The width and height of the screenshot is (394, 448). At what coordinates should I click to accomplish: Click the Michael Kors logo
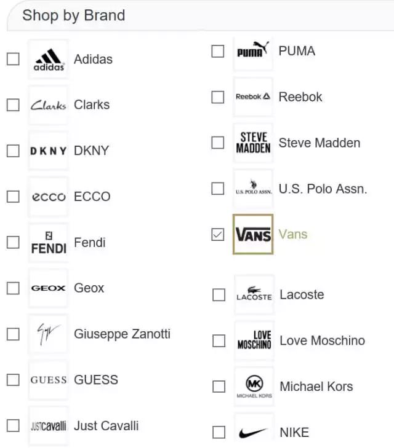(254, 387)
